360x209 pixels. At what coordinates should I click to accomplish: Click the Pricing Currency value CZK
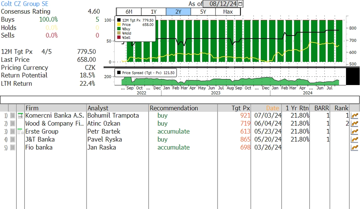[90, 68]
